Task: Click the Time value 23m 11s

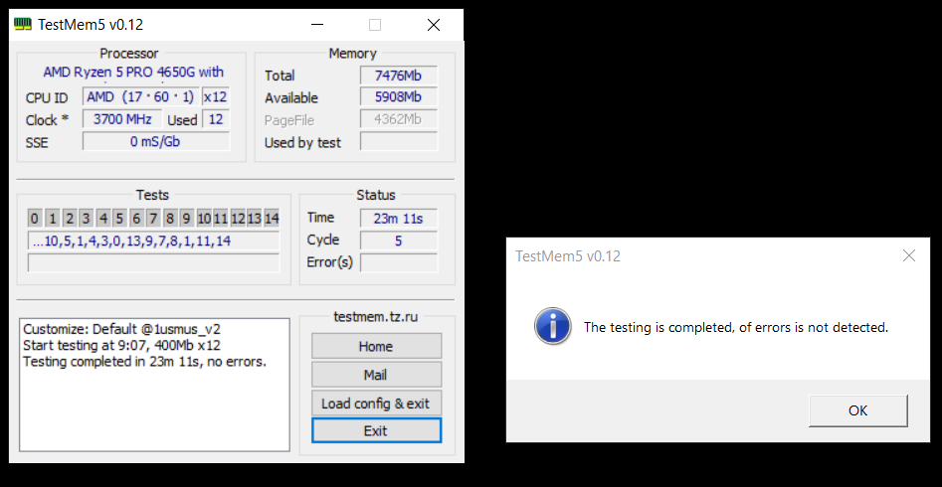Action: point(398,219)
